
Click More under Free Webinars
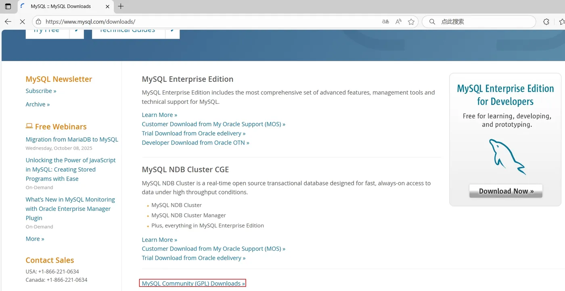(35, 239)
